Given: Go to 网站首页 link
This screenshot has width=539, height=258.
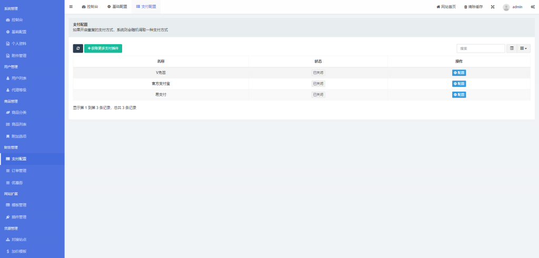Looking at the screenshot, I should tap(446, 7).
